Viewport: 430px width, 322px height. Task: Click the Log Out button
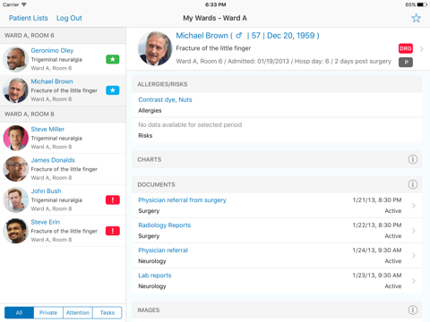click(x=69, y=18)
